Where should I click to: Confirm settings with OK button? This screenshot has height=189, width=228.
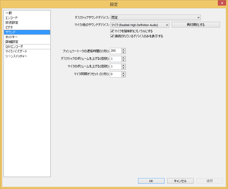(151, 181)
